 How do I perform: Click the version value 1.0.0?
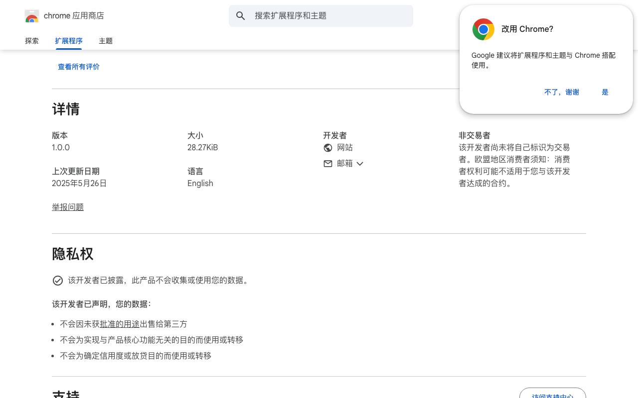coord(61,148)
